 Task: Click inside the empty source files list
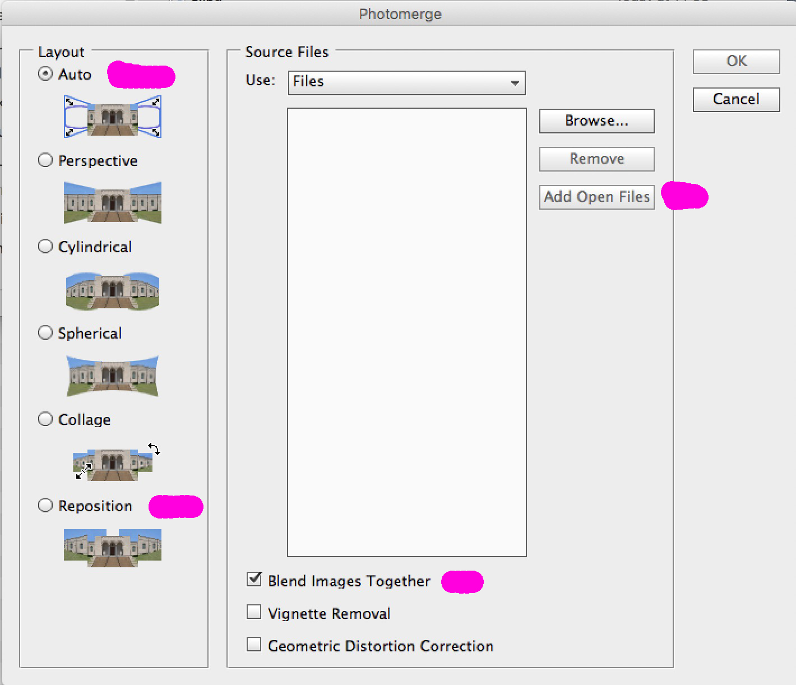point(406,332)
